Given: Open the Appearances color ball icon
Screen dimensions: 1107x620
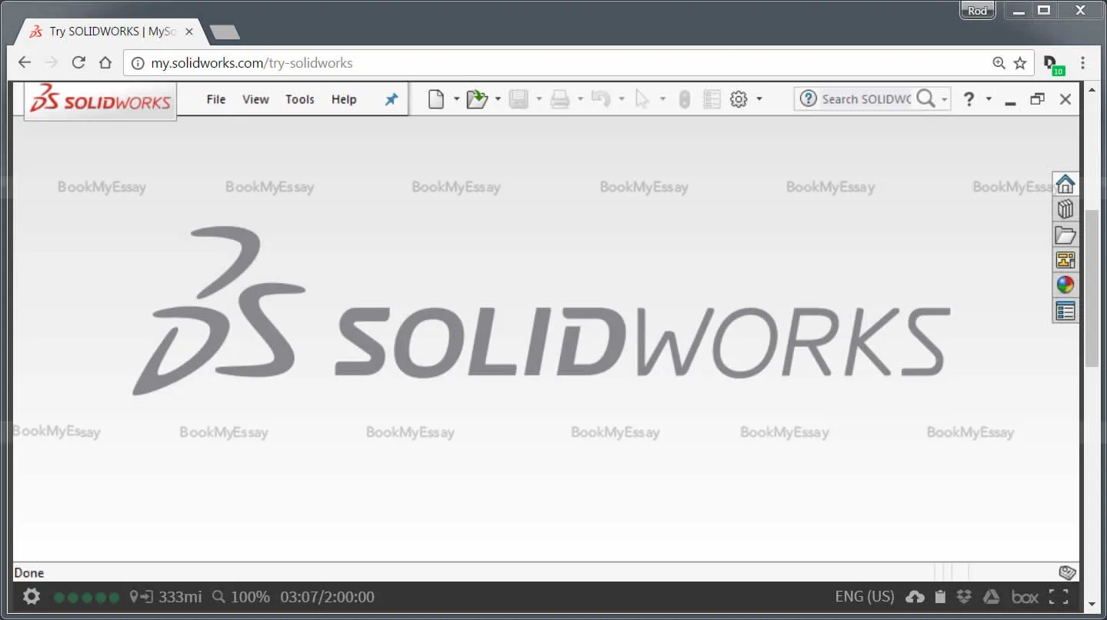Looking at the screenshot, I should (1065, 285).
